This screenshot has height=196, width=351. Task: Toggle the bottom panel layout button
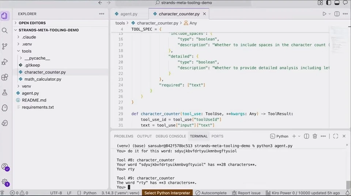[x=337, y=3]
